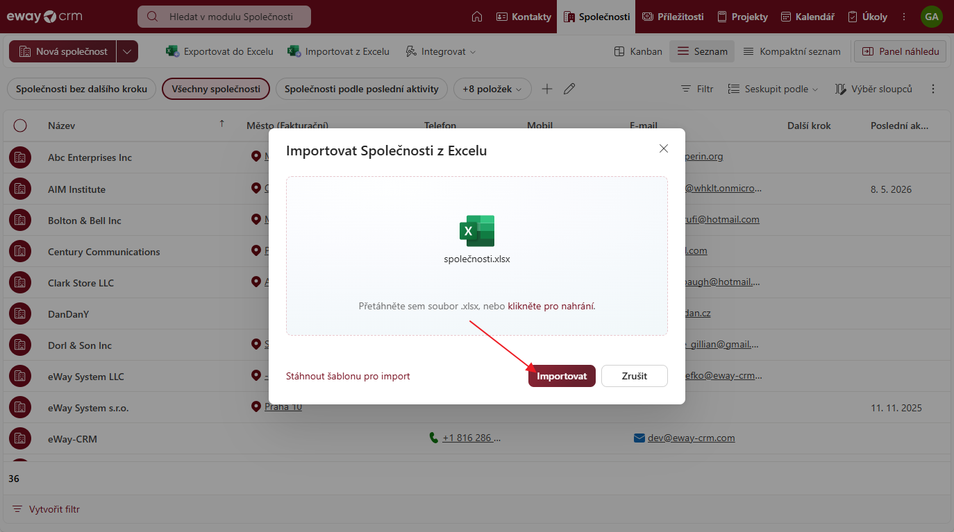
Task: Click the 11. 11. 2025 last activity date
Action: [x=896, y=408]
